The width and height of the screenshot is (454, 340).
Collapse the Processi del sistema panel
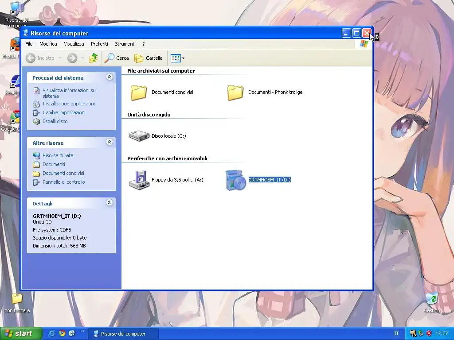click(109, 77)
